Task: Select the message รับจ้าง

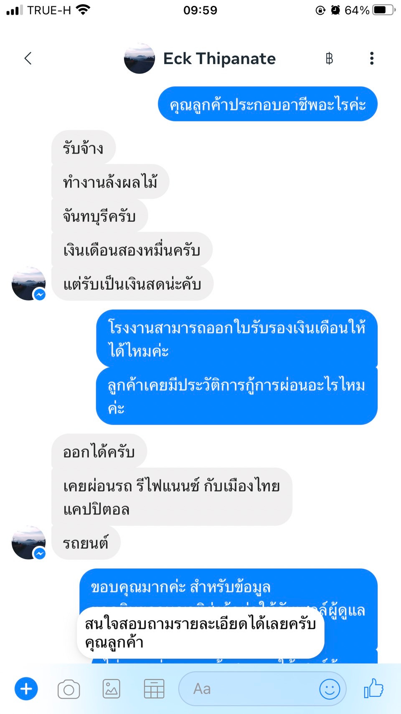Action: click(x=84, y=148)
